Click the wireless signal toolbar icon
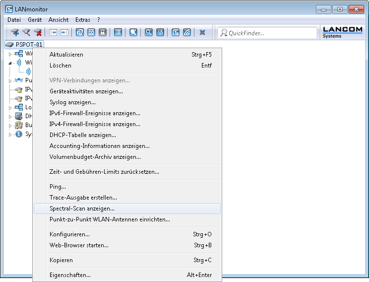 [186, 33]
